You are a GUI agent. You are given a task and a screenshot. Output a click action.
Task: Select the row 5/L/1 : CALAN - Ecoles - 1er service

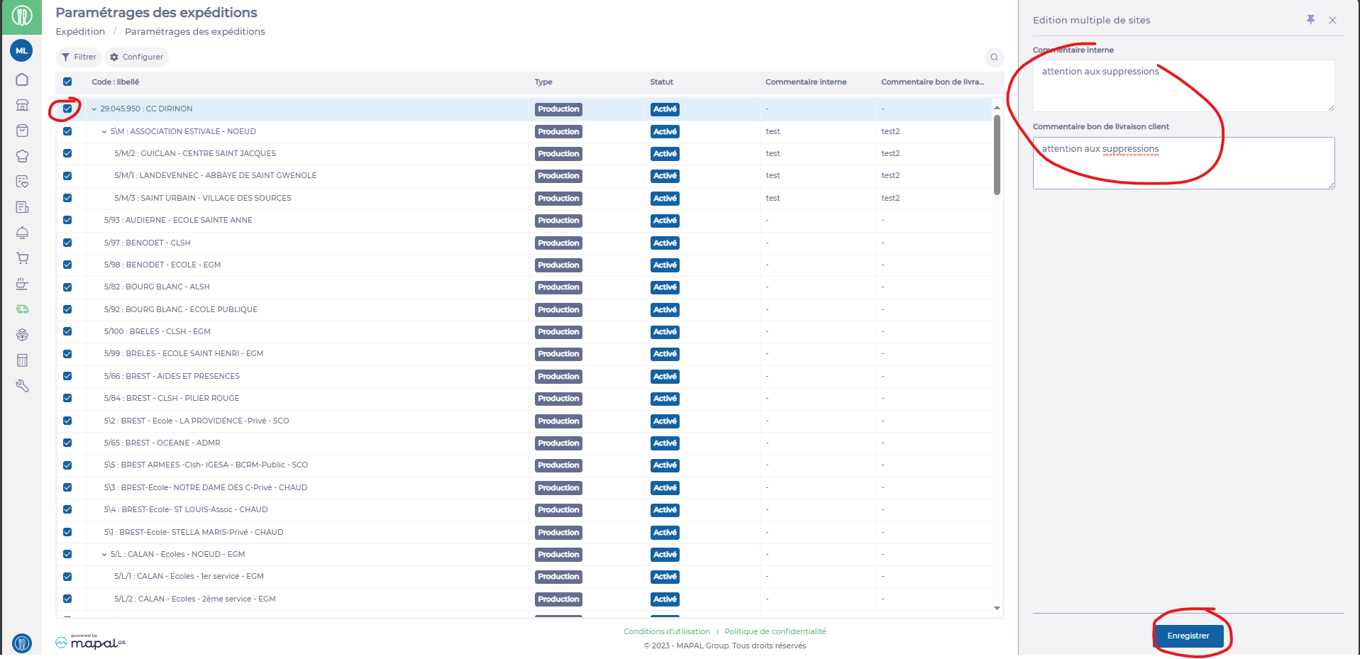(x=524, y=576)
